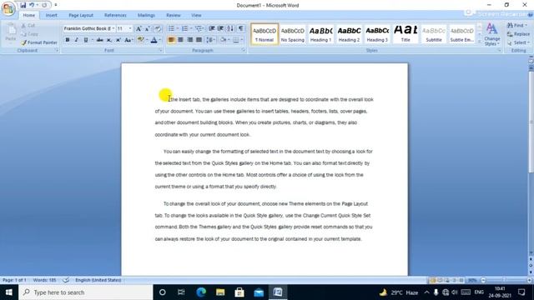Open the font size dropdown
The image size is (534, 300).
[130, 28]
